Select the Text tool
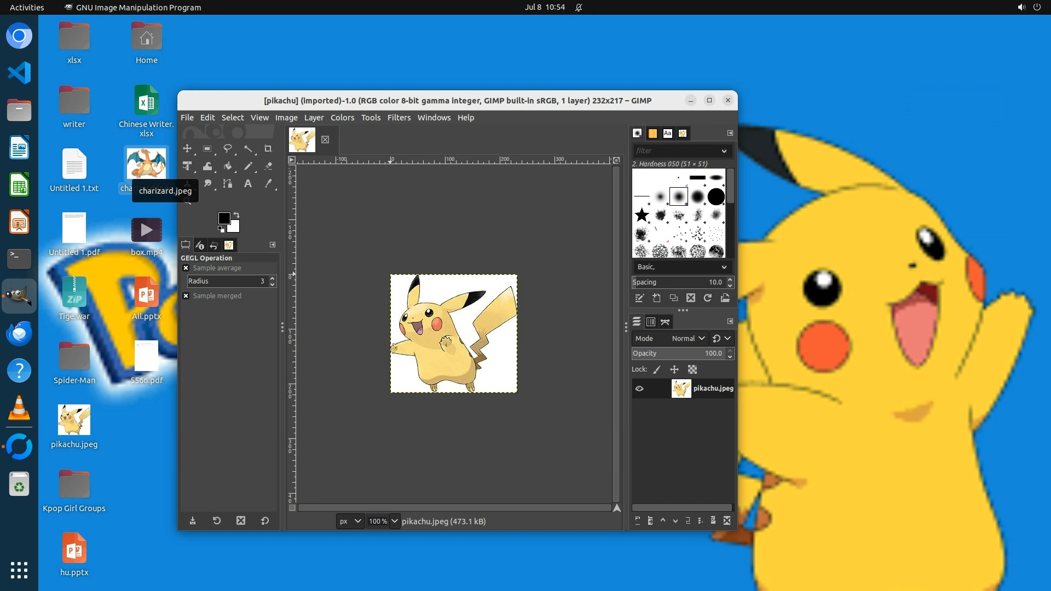The width and height of the screenshot is (1051, 591). tap(248, 183)
